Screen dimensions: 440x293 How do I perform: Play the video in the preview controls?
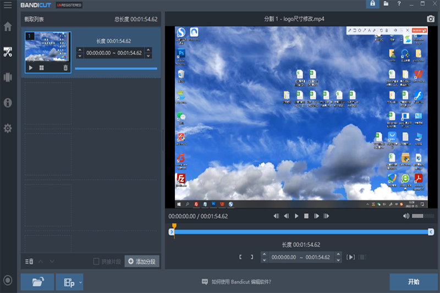tap(296, 216)
